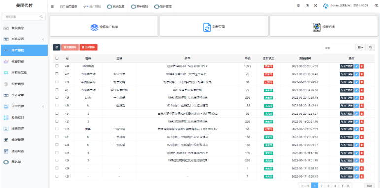Switch to 推广链接 tab in top bar

coord(92,7)
